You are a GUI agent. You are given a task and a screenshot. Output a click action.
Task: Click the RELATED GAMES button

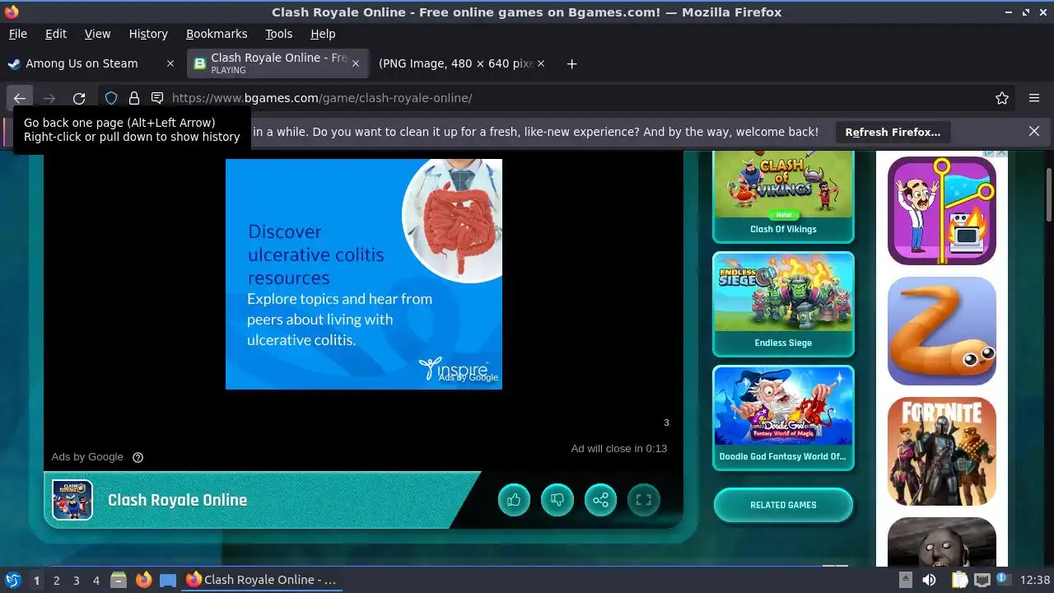pyautogui.click(x=783, y=505)
